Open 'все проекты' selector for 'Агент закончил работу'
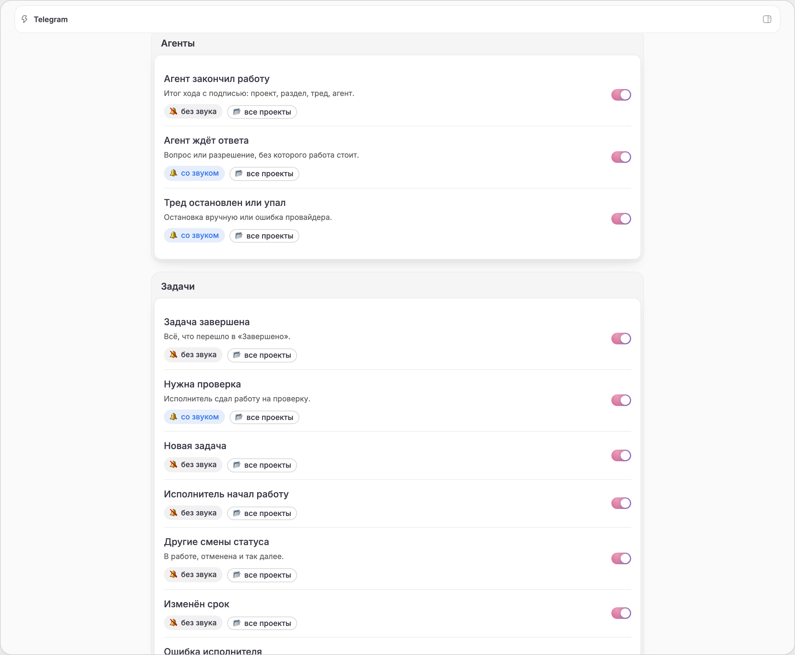The width and height of the screenshot is (795, 655). coord(262,112)
